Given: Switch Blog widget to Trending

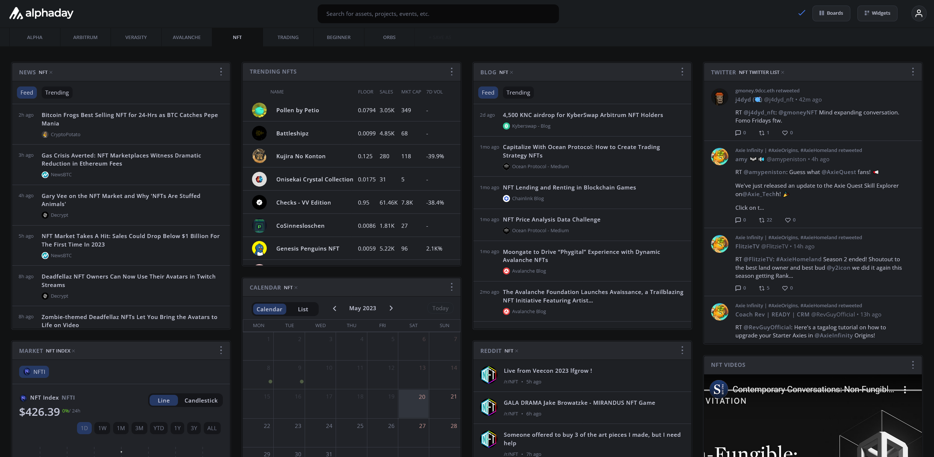Looking at the screenshot, I should tap(518, 92).
